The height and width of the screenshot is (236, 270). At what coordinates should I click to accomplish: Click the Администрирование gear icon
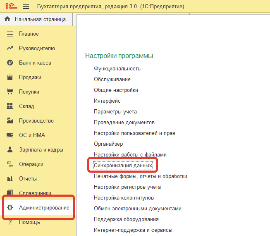pyautogui.click(x=10, y=207)
